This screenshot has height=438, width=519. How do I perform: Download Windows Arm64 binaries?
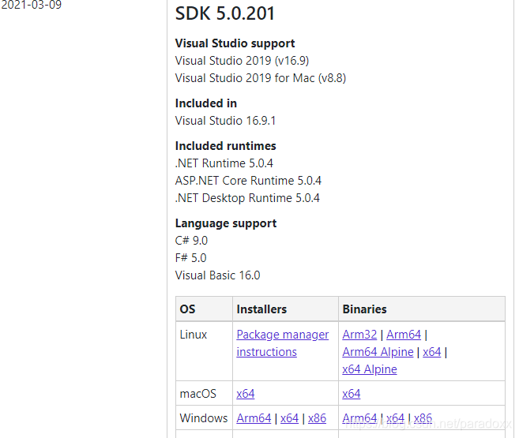pos(359,418)
